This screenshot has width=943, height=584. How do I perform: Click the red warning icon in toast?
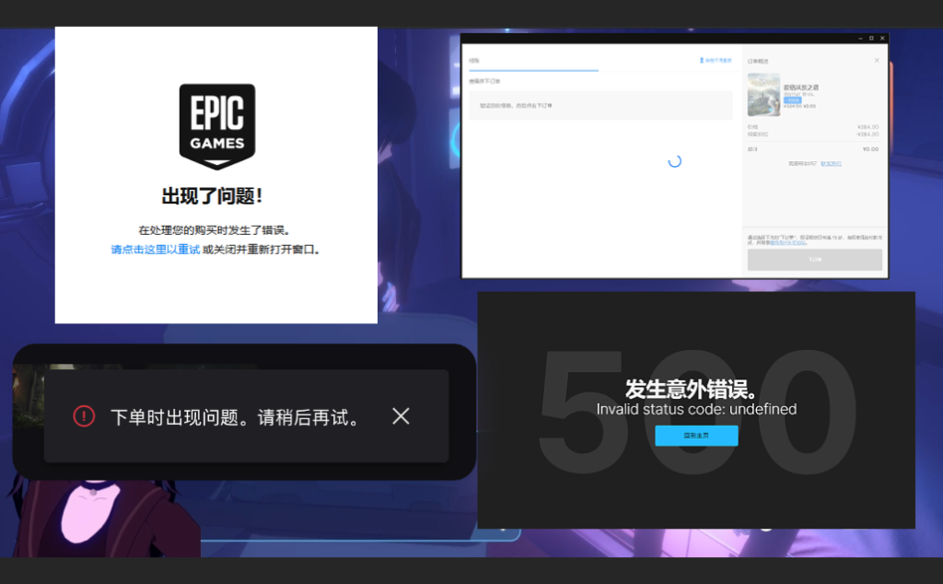click(x=84, y=416)
